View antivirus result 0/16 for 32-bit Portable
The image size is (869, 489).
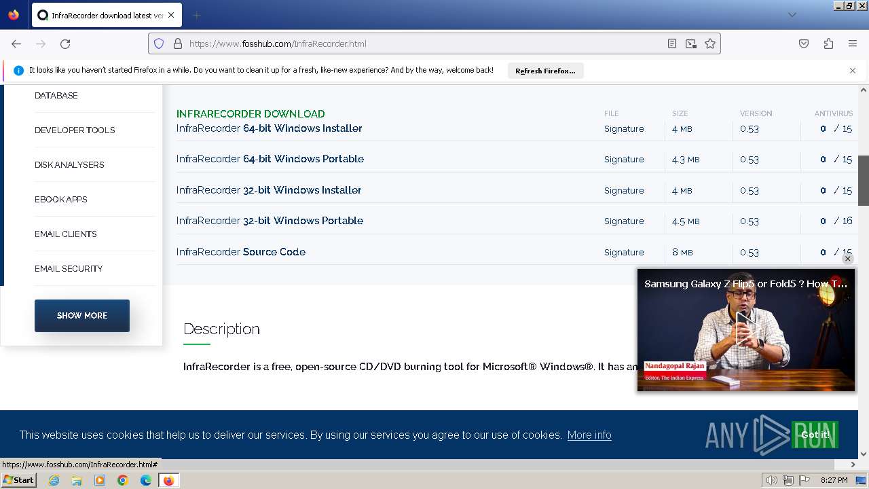tap(836, 221)
